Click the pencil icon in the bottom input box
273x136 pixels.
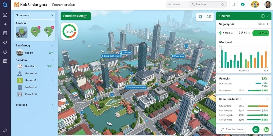coord(222,129)
